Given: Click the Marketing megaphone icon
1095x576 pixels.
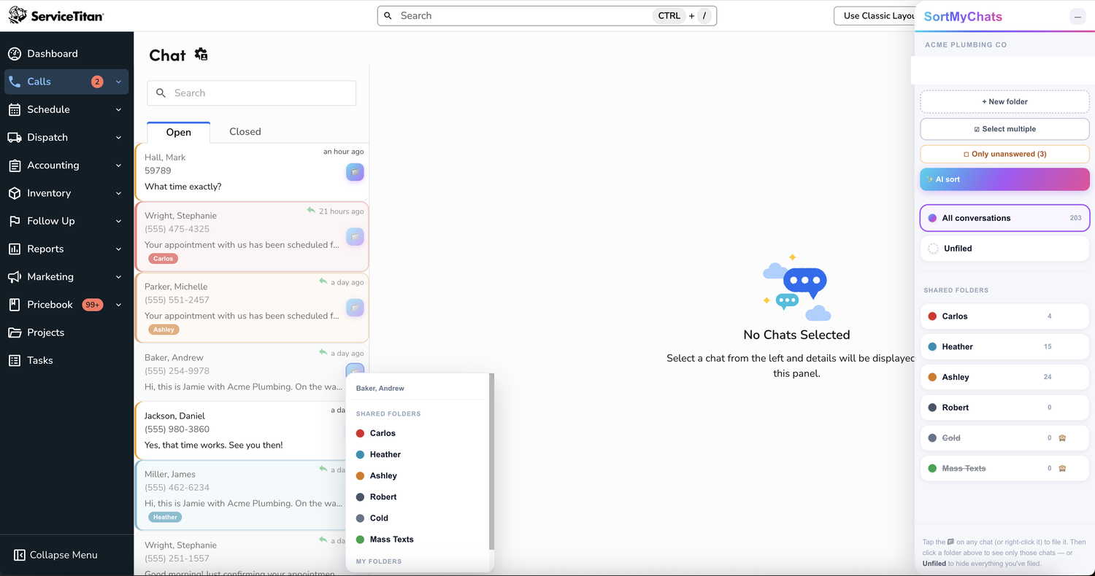Looking at the screenshot, I should tap(15, 277).
